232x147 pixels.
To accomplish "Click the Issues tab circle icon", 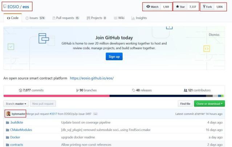I will (x=27, y=18).
